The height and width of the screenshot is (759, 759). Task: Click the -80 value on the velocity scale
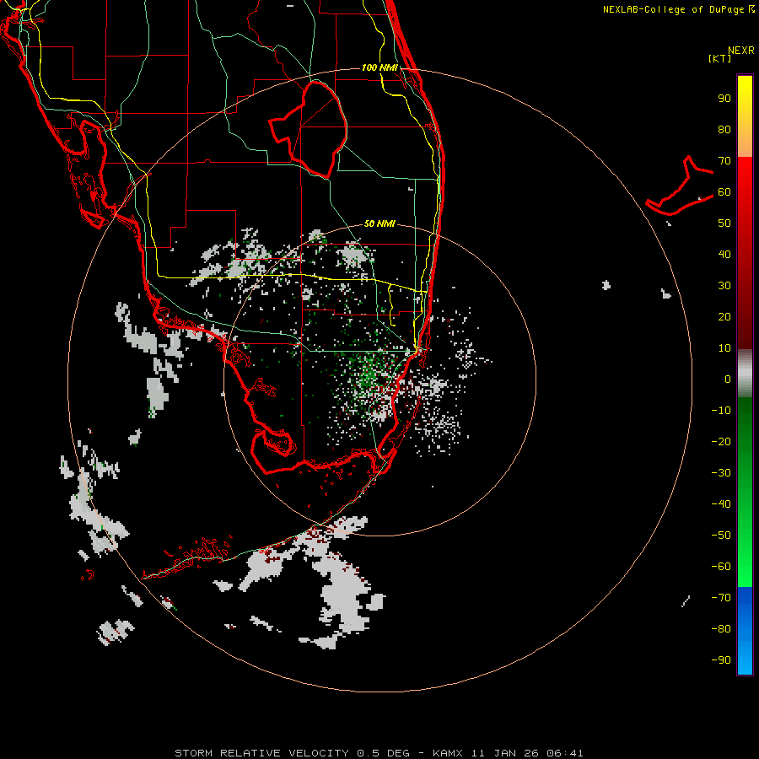pos(721,629)
